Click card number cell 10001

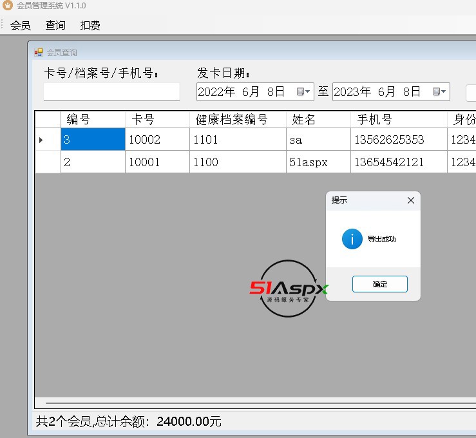pyautogui.click(x=157, y=162)
